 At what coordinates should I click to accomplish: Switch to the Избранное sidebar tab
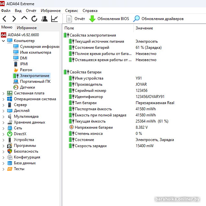(x=27, y=28)
